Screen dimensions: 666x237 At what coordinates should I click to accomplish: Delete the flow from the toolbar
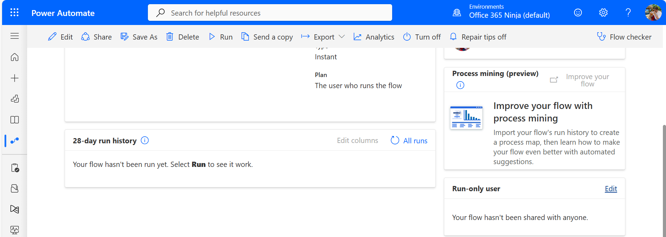[183, 37]
